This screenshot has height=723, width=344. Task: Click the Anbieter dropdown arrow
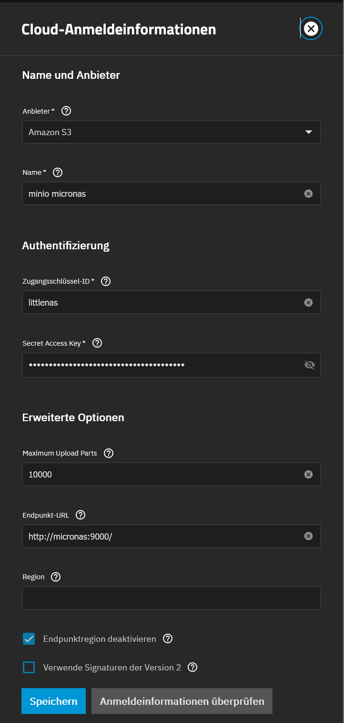(308, 132)
